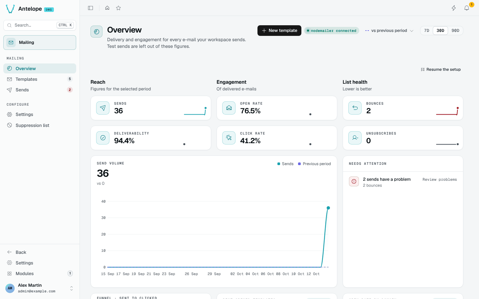Click the Alex Martin avatar
The image size is (479, 299).
pos(10,288)
